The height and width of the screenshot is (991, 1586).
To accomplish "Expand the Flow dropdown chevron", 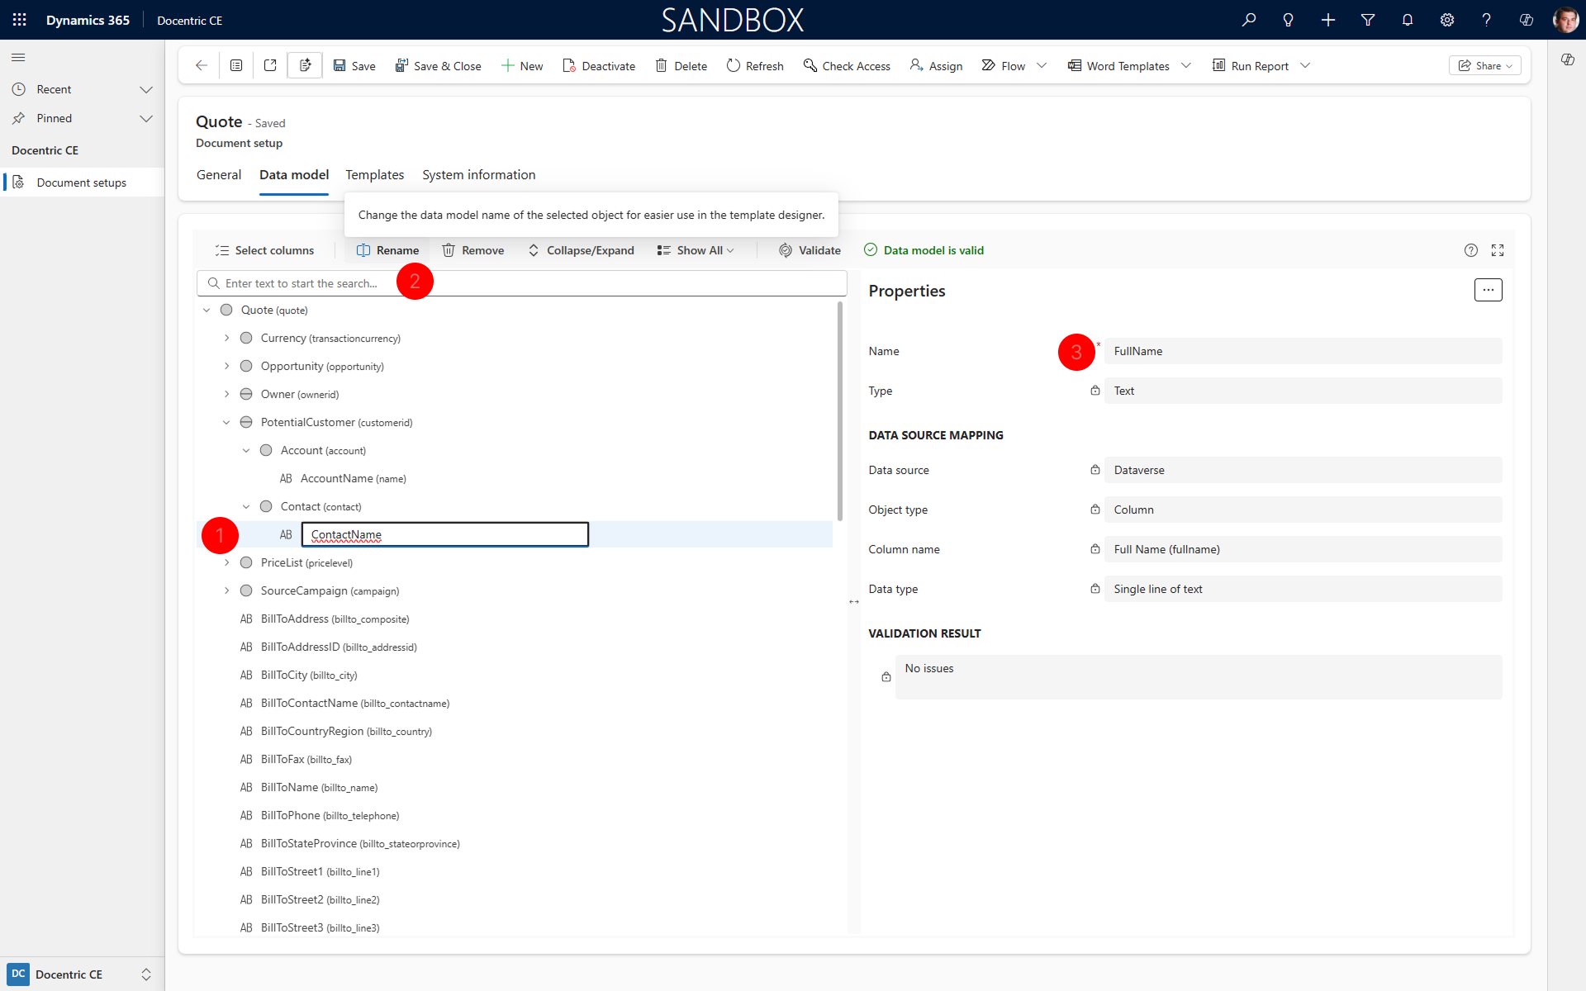I will tap(1042, 65).
